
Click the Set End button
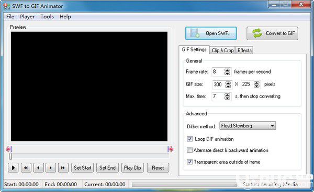[107, 167]
